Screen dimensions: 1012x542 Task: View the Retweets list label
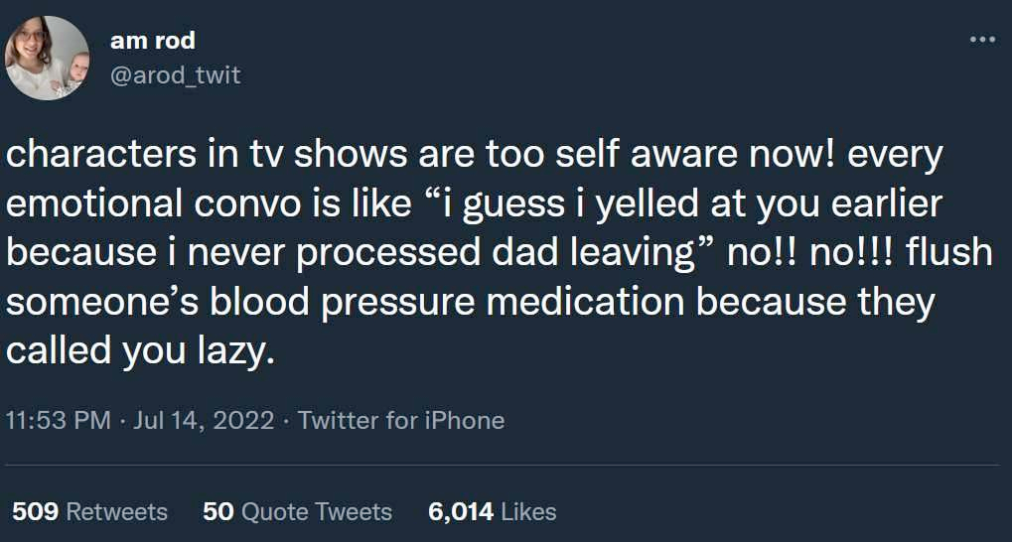click(116, 511)
